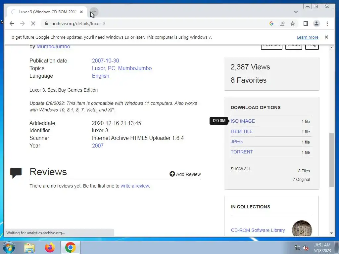
Task: Open Windows Explorer from taskbar
Action: [29, 247]
